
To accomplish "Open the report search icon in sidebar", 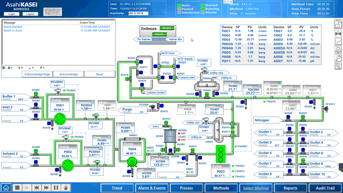I will pyautogui.click(x=338, y=66).
